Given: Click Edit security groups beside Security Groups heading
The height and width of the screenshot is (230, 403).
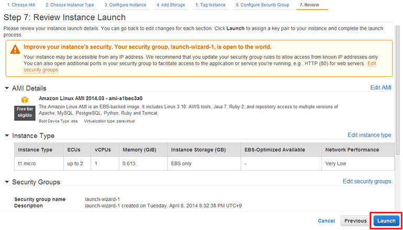Looking at the screenshot, I should [x=366, y=181].
